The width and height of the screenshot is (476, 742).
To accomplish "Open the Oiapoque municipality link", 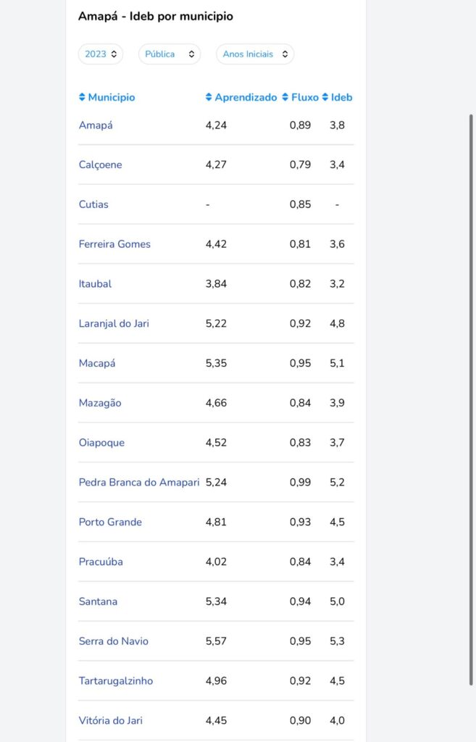I will pyautogui.click(x=101, y=443).
